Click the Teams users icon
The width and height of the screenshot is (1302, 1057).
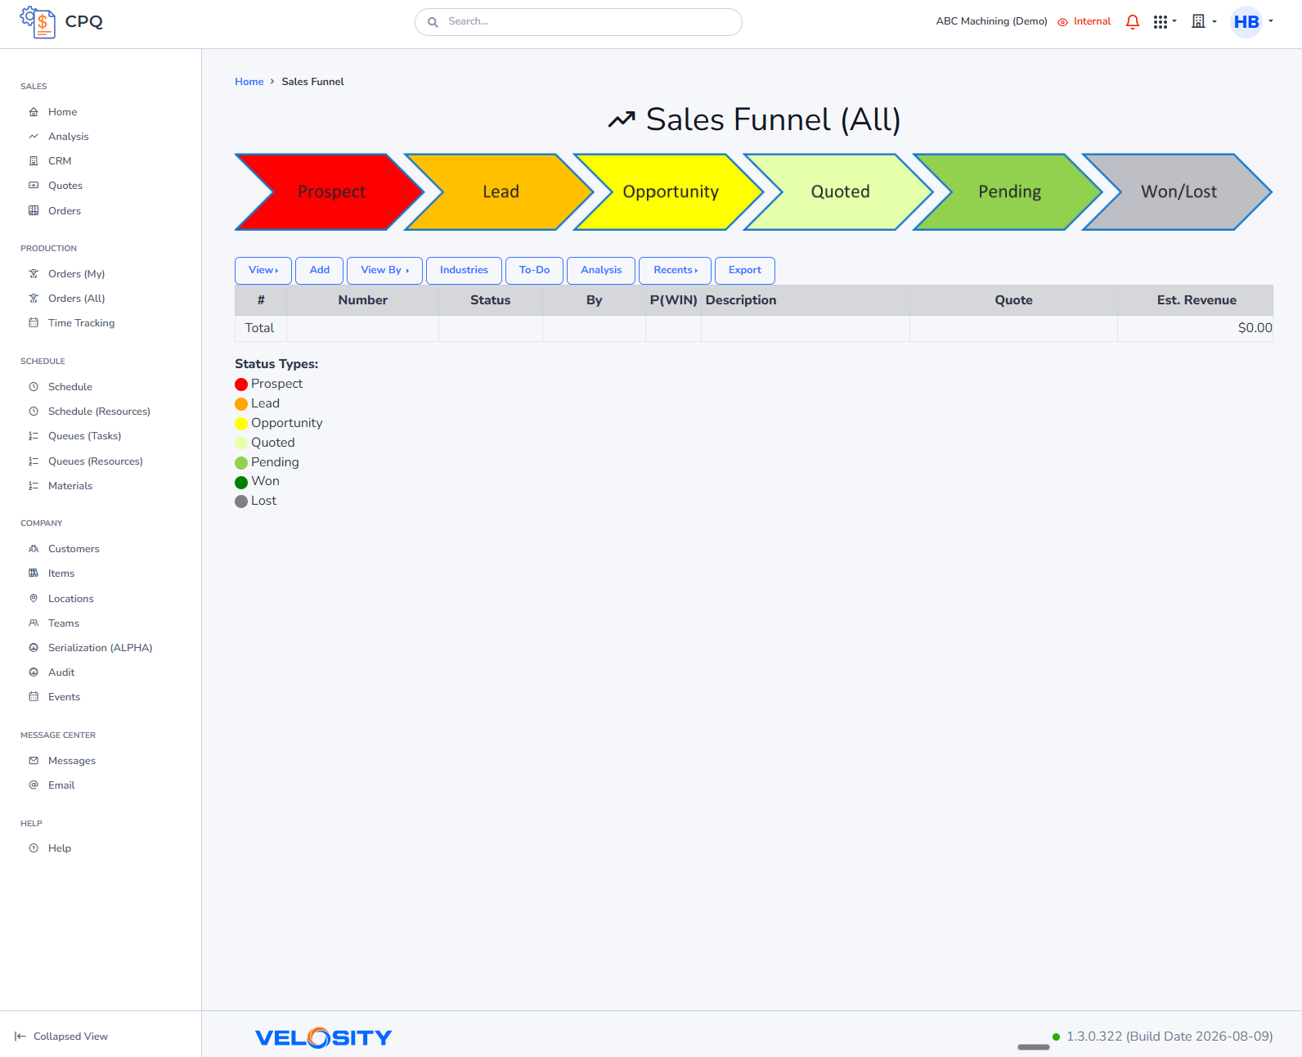click(x=34, y=623)
